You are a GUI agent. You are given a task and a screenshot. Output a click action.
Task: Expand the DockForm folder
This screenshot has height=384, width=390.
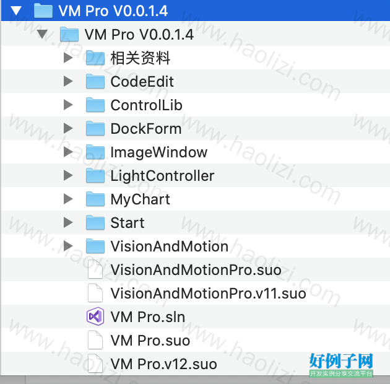[x=68, y=128]
